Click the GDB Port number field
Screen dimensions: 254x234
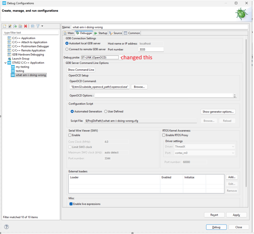[151, 49]
